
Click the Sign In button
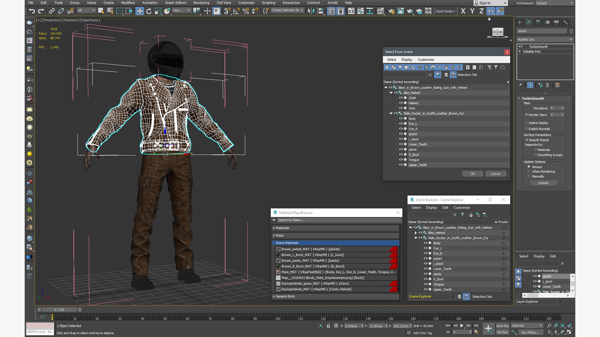[x=490, y=3]
